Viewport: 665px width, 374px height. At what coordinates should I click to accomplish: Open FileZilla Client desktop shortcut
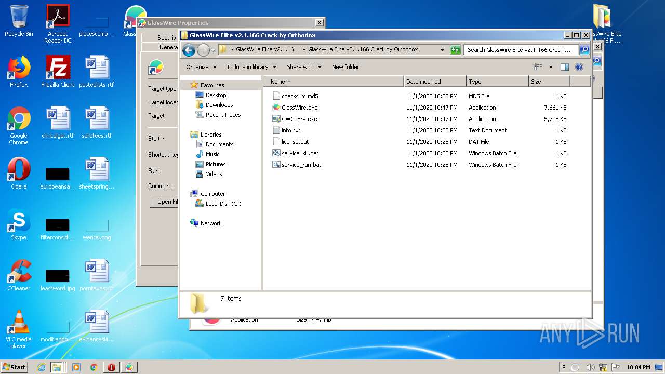(58, 72)
